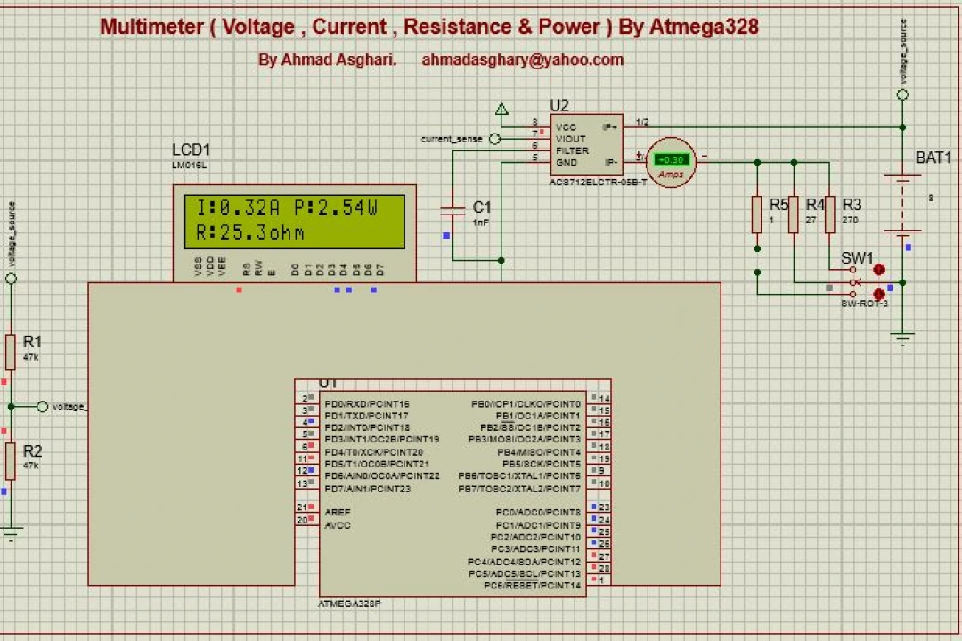The width and height of the screenshot is (962, 641).
Task: Select resistor R2 47k symbol
Action: tap(11, 461)
